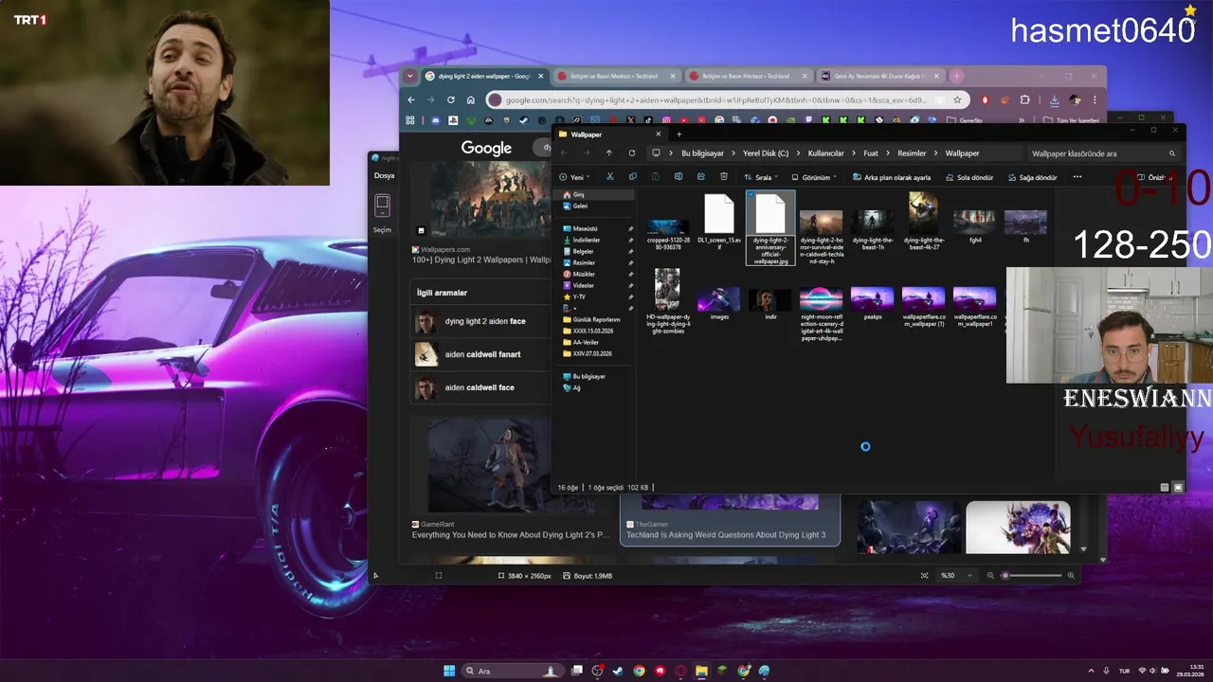Viewport: 1213px width, 682px height.
Task: Refresh the Wallpaper folder view
Action: pyautogui.click(x=631, y=153)
